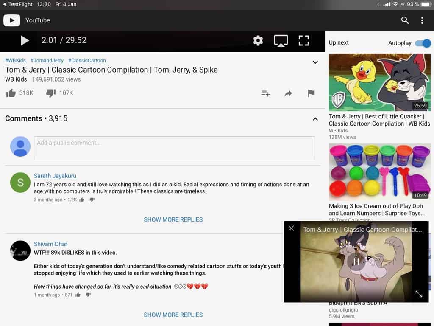Tap your blue user avatar

point(20,146)
